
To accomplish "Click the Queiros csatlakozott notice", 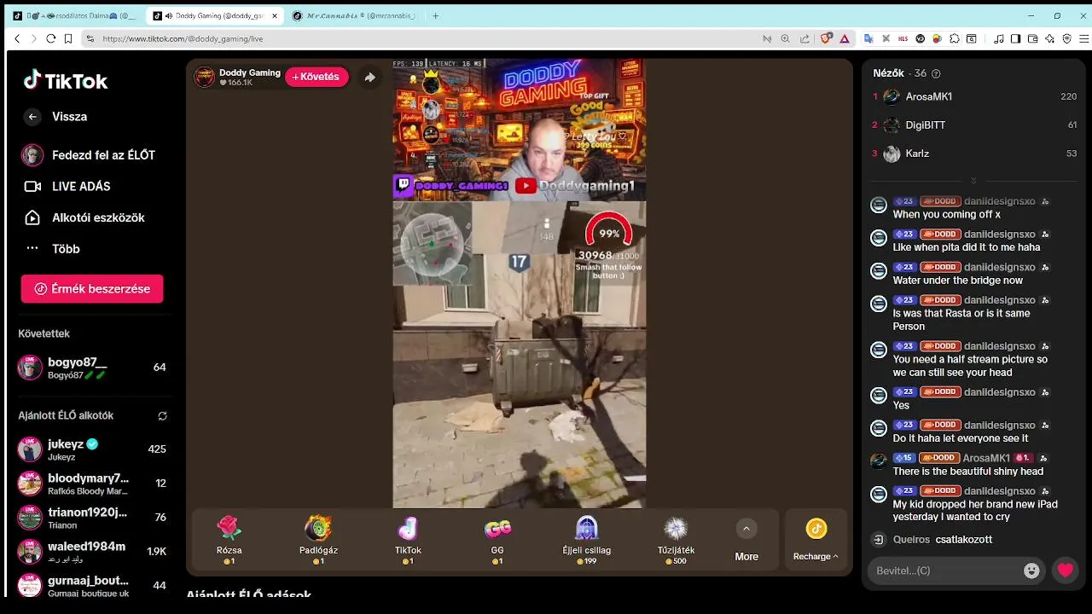I will [942, 540].
